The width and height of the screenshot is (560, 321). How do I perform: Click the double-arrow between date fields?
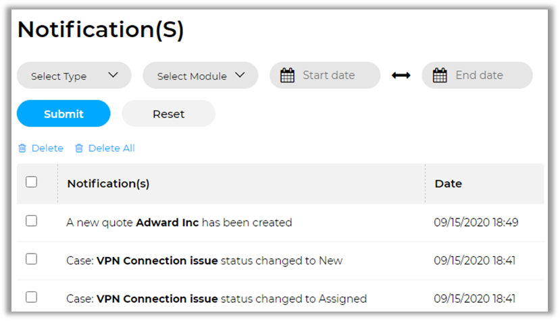[x=401, y=76]
